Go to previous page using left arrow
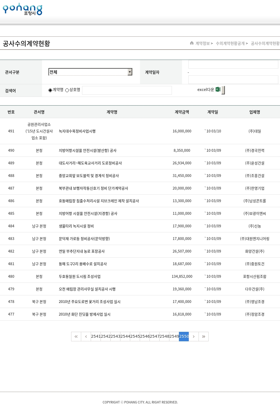Screen dimensions: 280x420 pos(86,337)
